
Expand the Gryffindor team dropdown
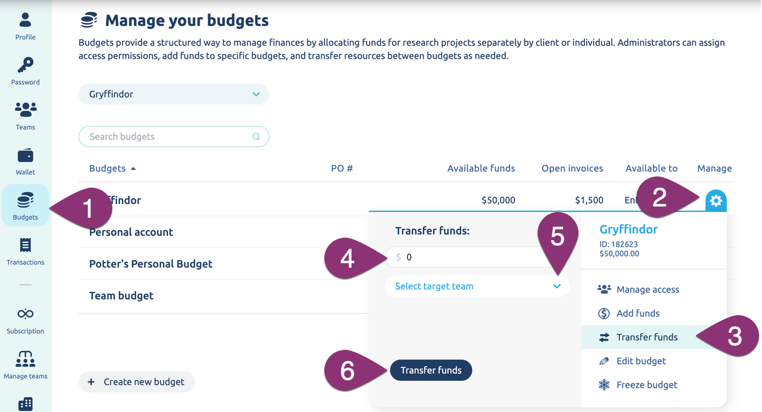point(256,94)
